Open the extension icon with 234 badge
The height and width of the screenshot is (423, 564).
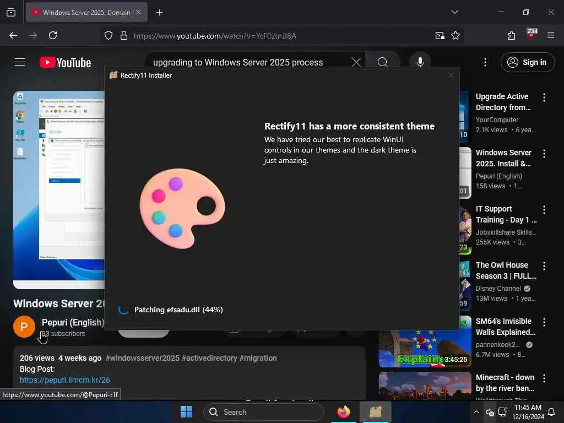pyautogui.click(x=532, y=35)
